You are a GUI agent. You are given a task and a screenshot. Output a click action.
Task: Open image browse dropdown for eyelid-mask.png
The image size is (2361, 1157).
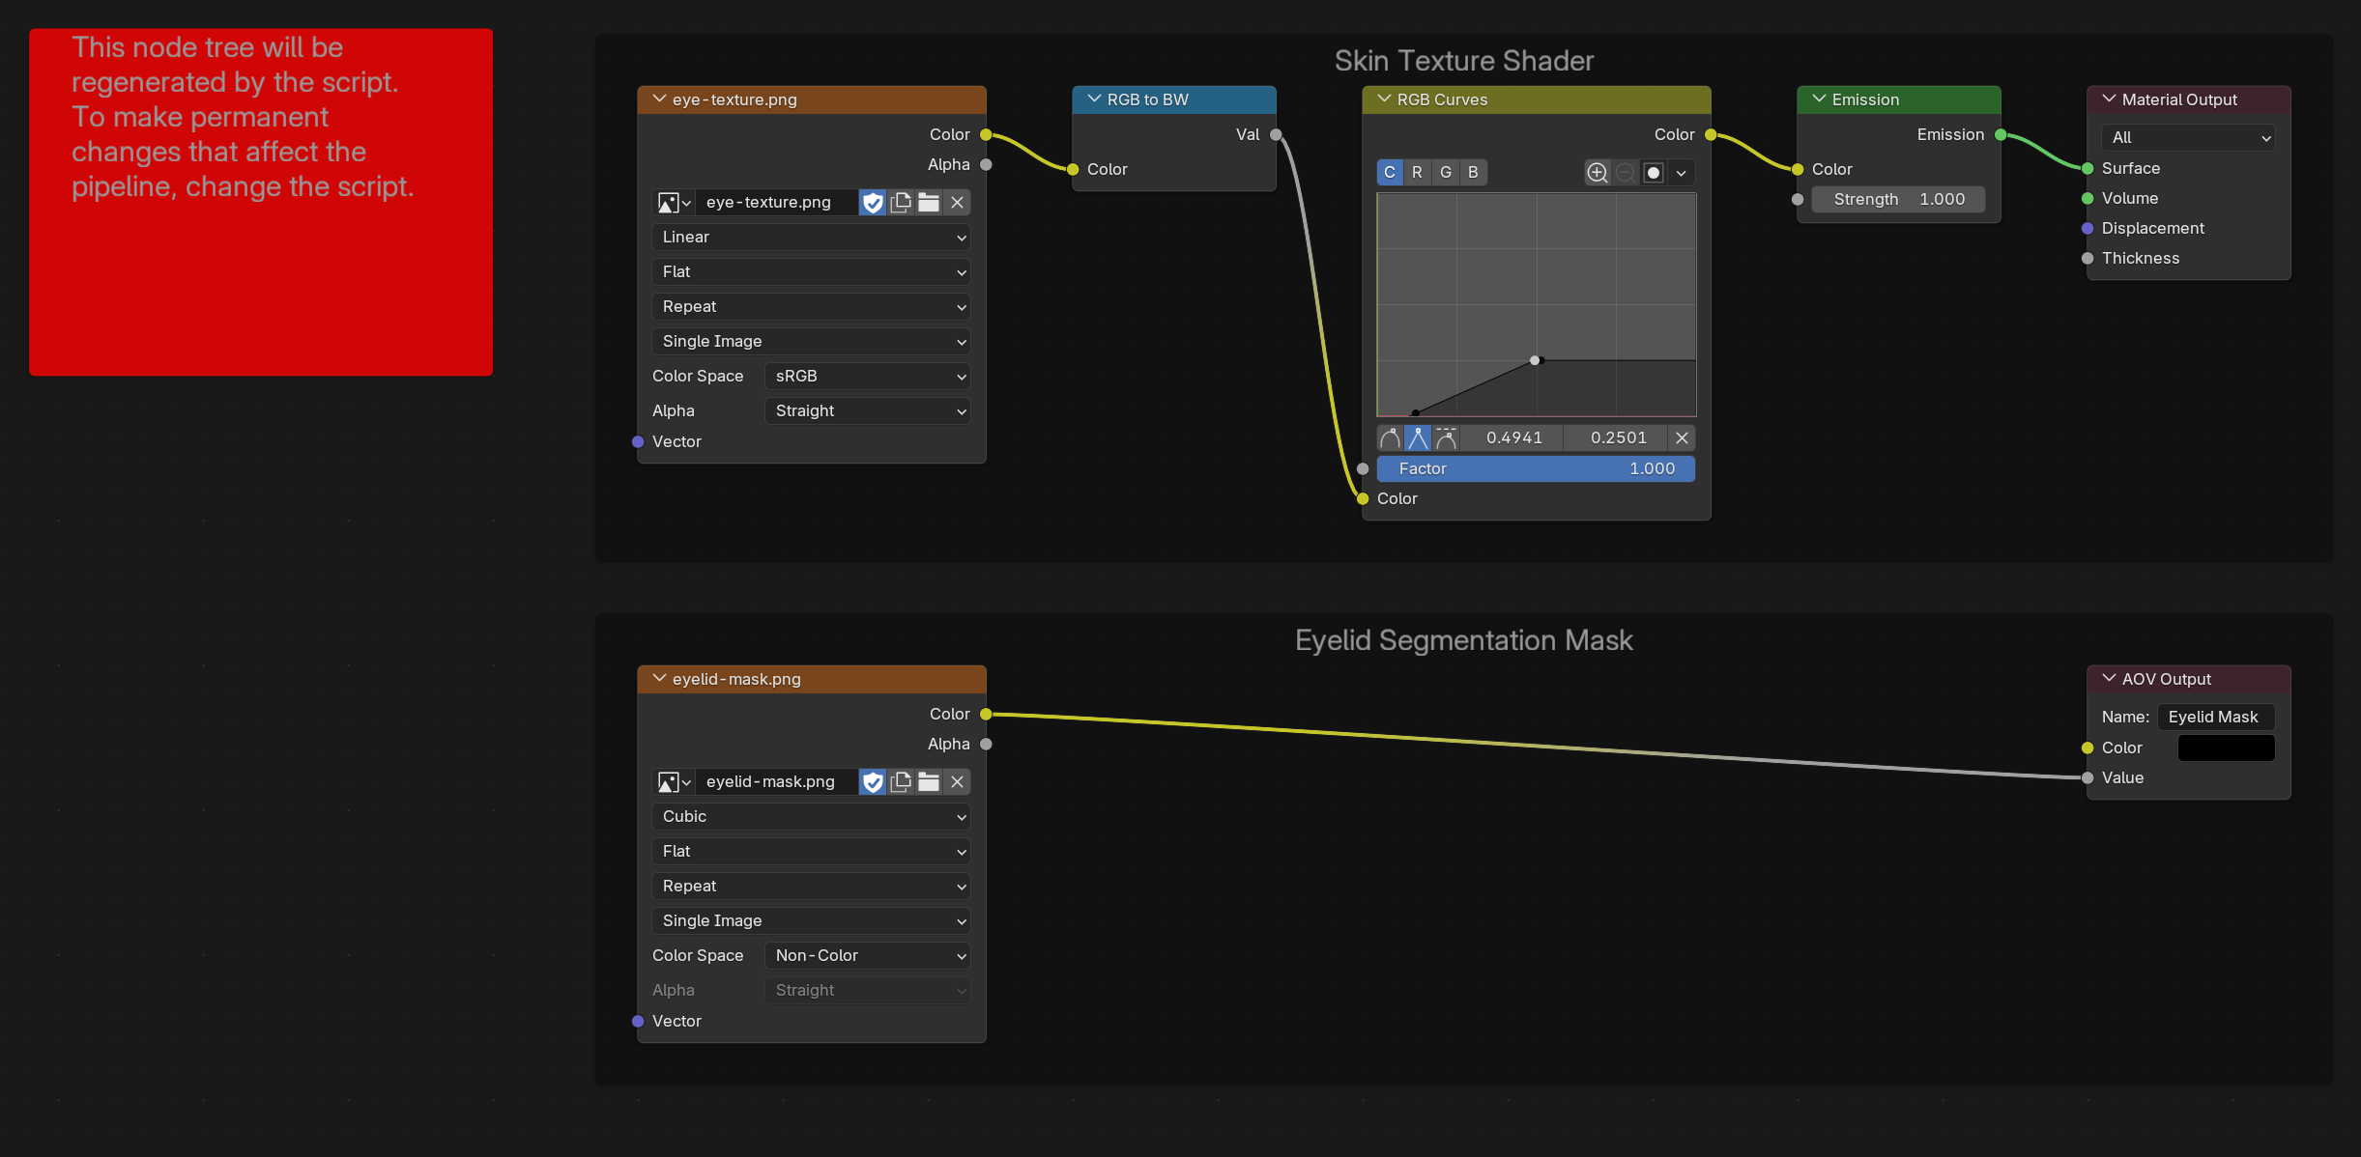point(674,782)
